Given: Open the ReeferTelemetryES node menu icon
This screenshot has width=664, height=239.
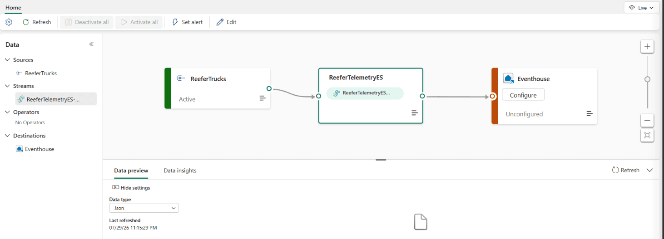Looking at the screenshot, I should click(x=415, y=112).
